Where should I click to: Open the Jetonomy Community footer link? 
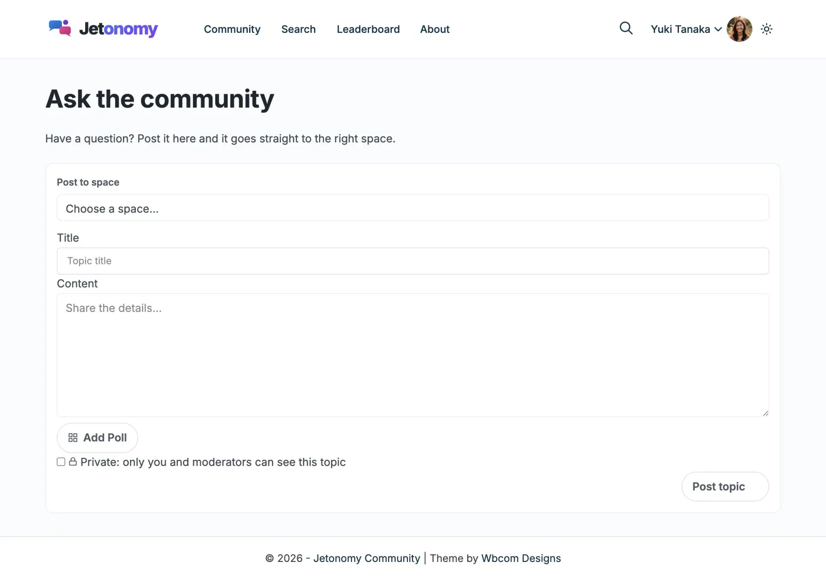click(367, 558)
